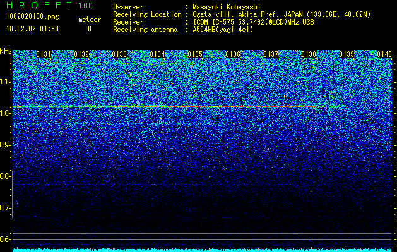
Task: Click the Receiving antenna label
Action: click(145, 30)
